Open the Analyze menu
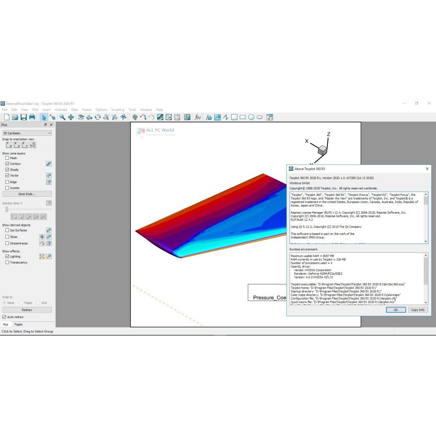The width and height of the screenshot is (436, 436). (146, 110)
